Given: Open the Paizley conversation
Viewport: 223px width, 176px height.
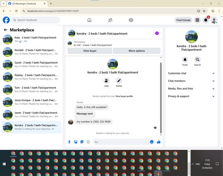Looking at the screenshot, I should pyautogui.click(x=31, y=77).
